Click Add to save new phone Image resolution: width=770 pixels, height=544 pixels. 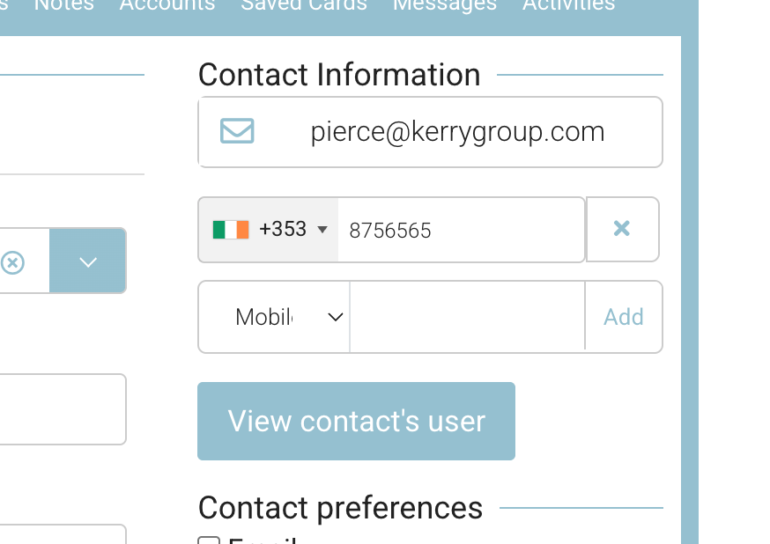624,317
